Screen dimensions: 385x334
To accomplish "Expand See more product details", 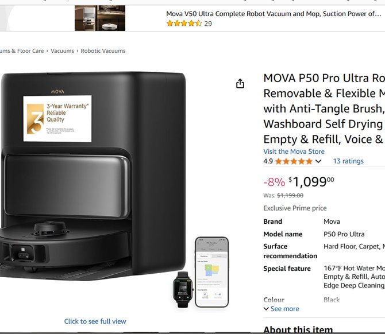I will click(281, 309).
